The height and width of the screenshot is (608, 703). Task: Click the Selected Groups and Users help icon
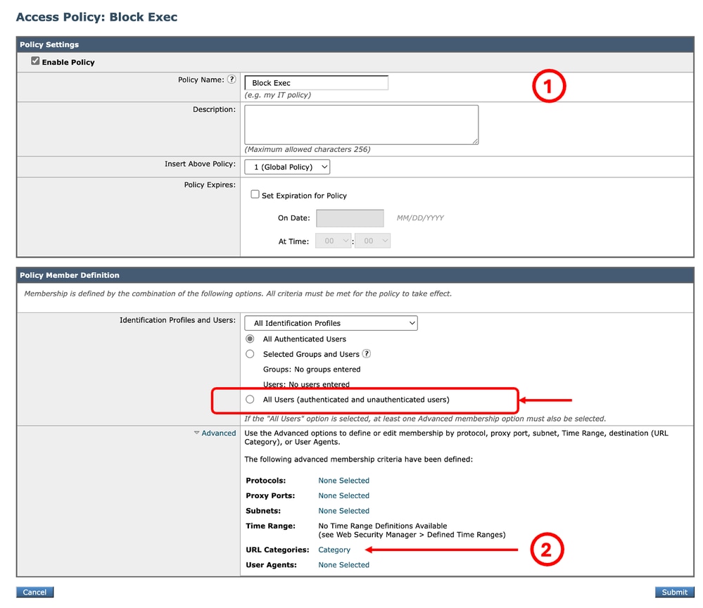coord(365,354)
